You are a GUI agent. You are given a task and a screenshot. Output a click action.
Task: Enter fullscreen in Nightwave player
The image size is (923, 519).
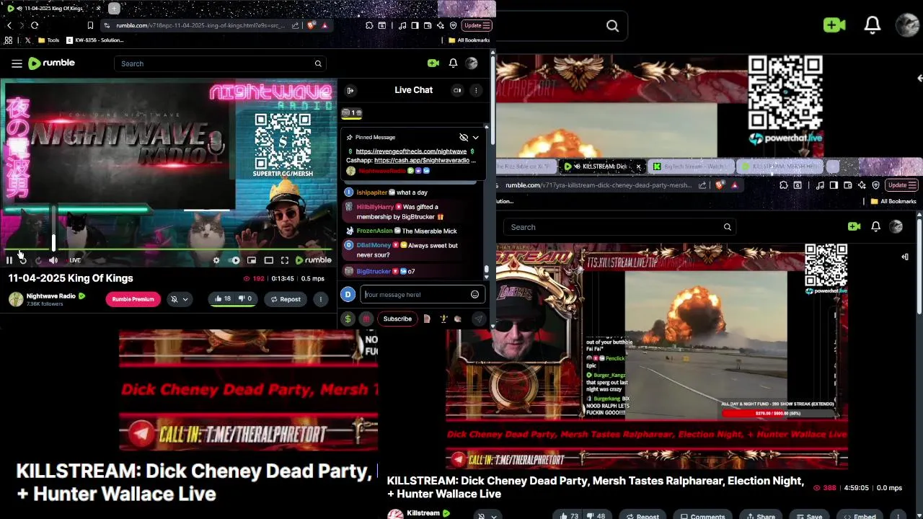285,260
